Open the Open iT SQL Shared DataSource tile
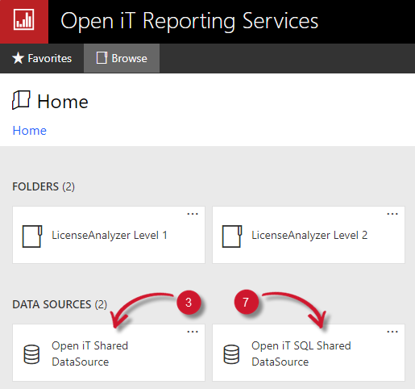 309,353
